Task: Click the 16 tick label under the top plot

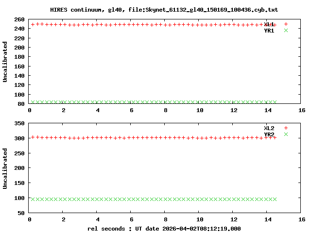Action: (x=302, y=110)
